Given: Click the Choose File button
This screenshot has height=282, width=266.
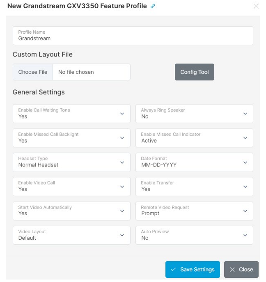Looking at the screenshot, I should 33,72.
